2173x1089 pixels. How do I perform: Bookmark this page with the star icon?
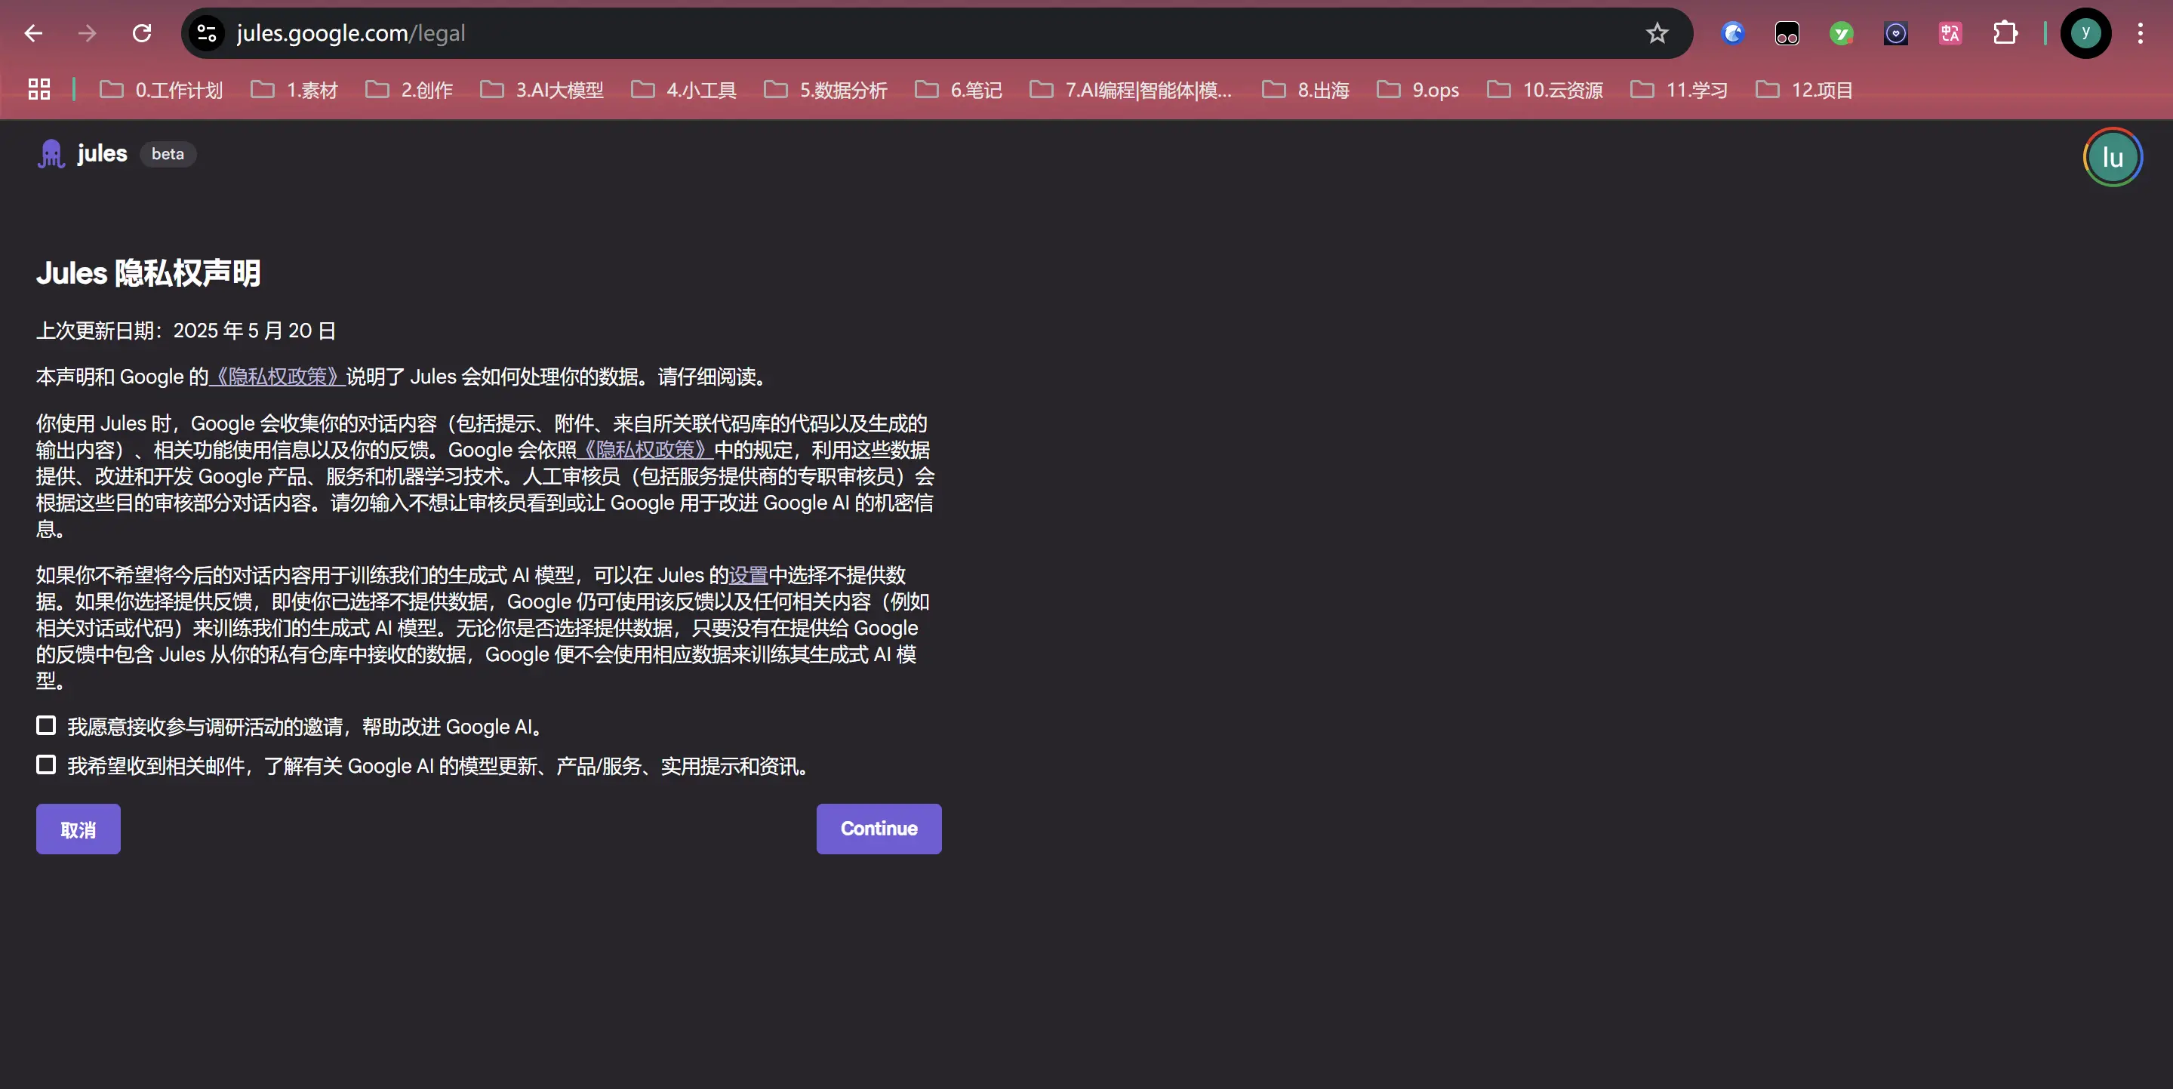[1657, 33]
